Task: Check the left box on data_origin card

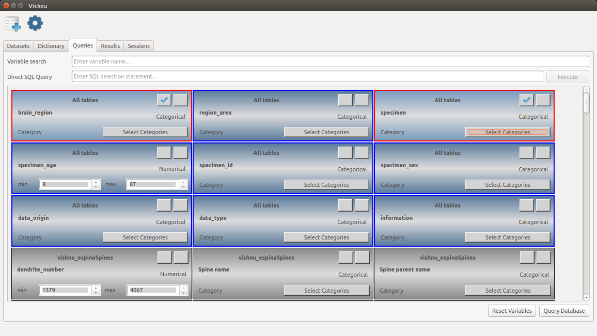Action: [164, 205]
